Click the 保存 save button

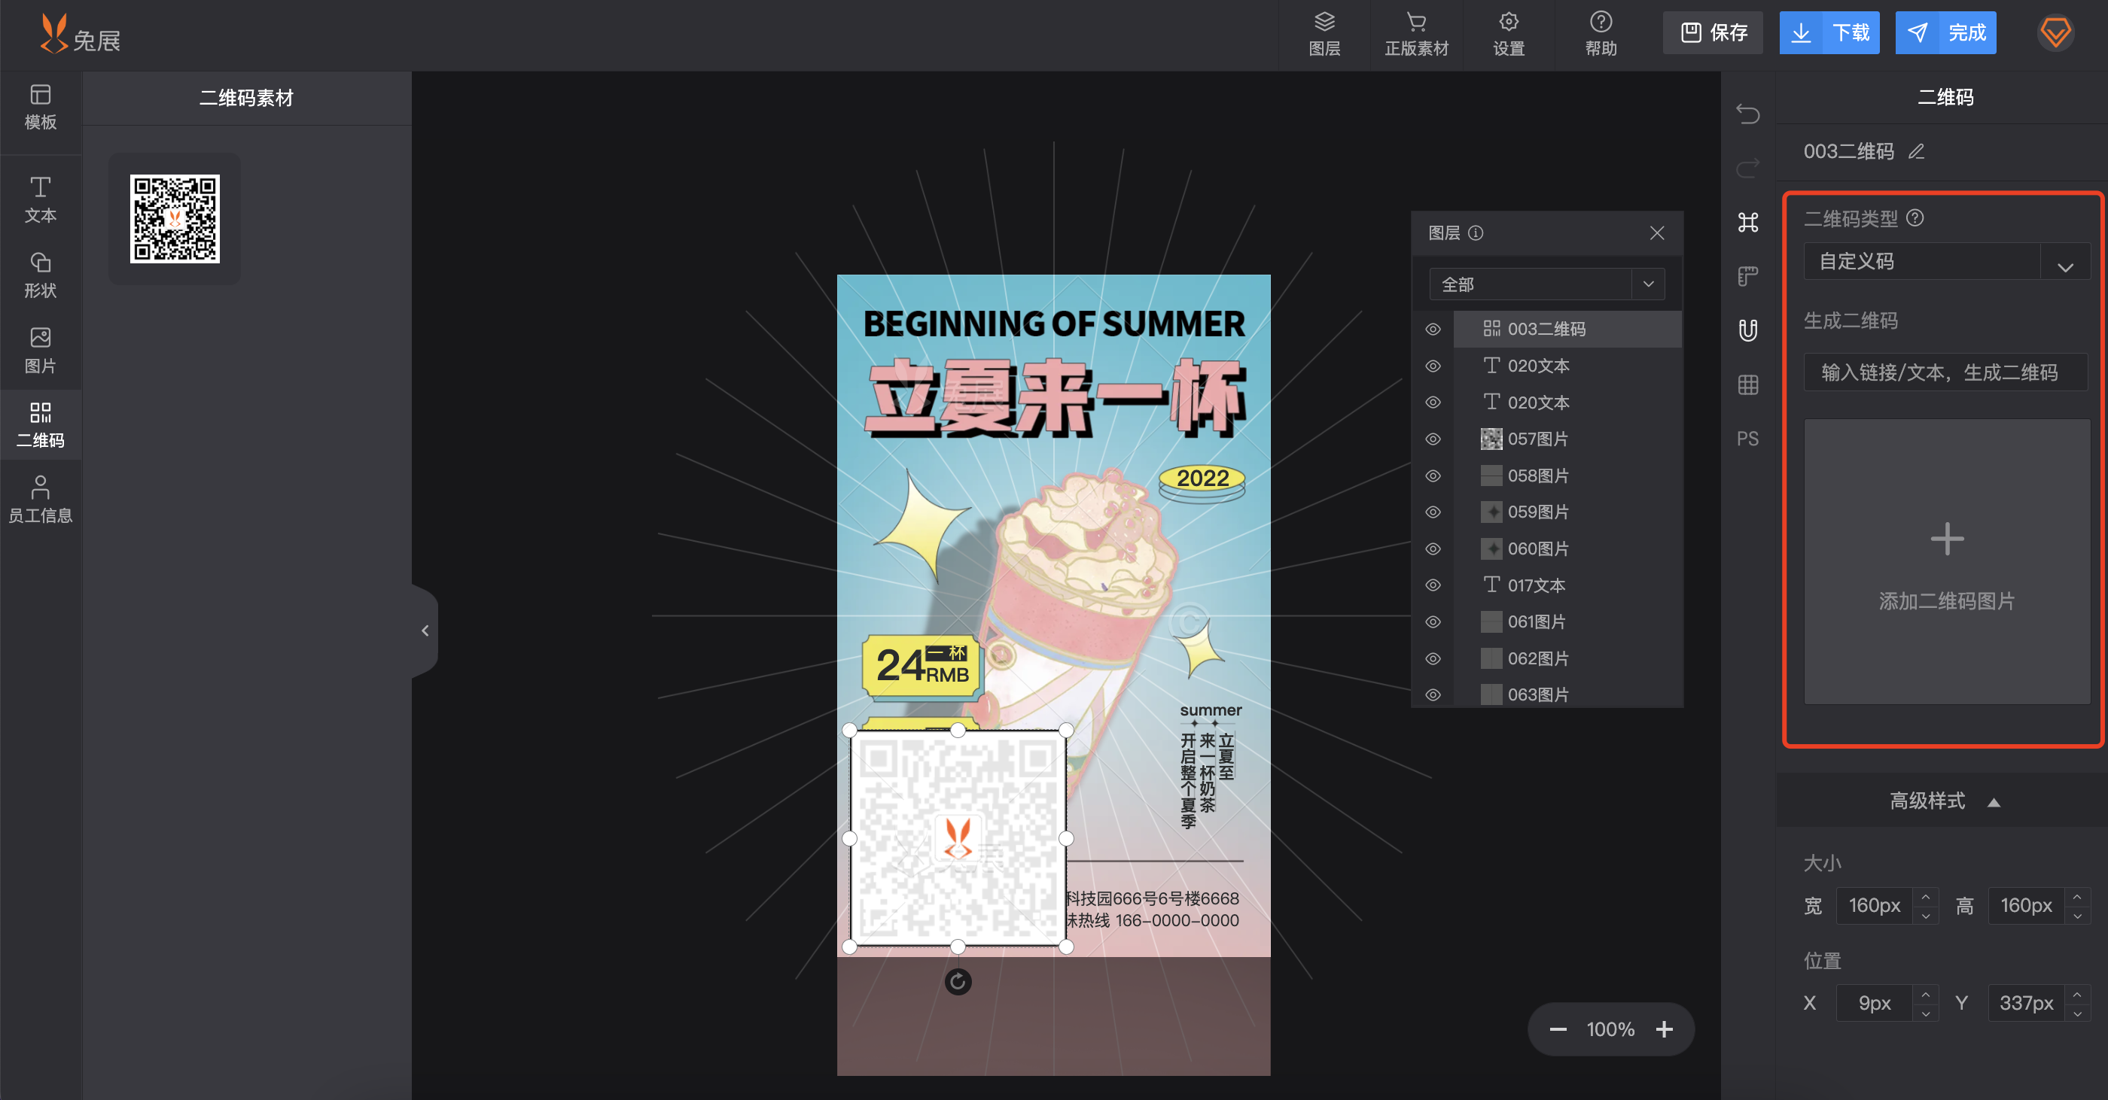point(1713,32)
